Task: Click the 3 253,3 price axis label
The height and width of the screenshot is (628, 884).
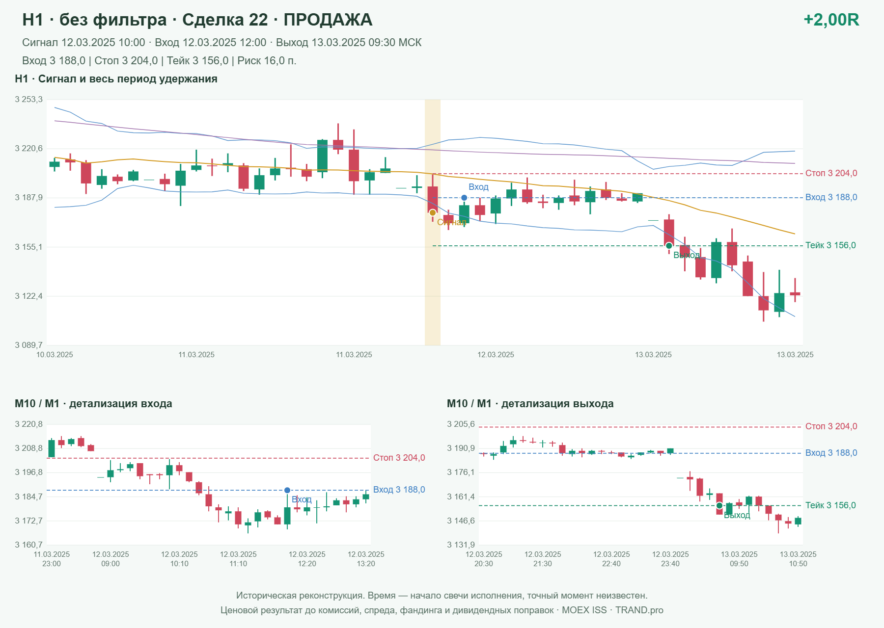Action: tap(29, 100)
